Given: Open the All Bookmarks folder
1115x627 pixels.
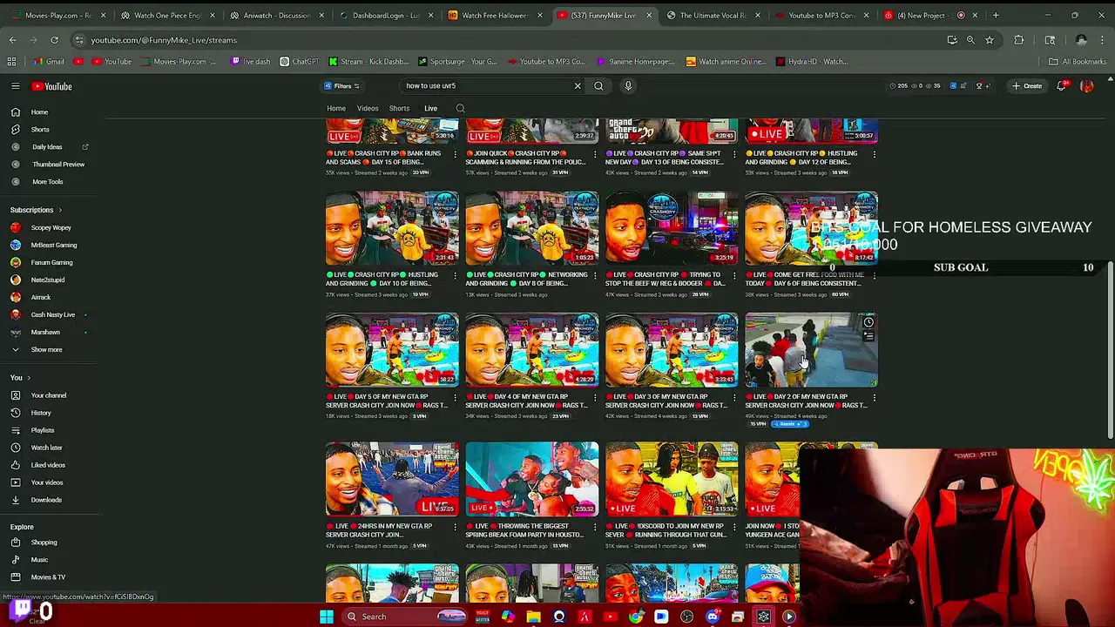Looking at the screenshot, I should click(x=1078, y=62).
